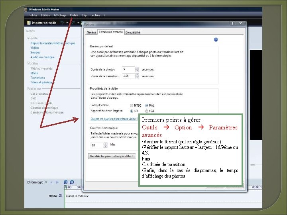
Task: Open Titres et génériques
Action: pyautogui.click(x=42, y=82)
